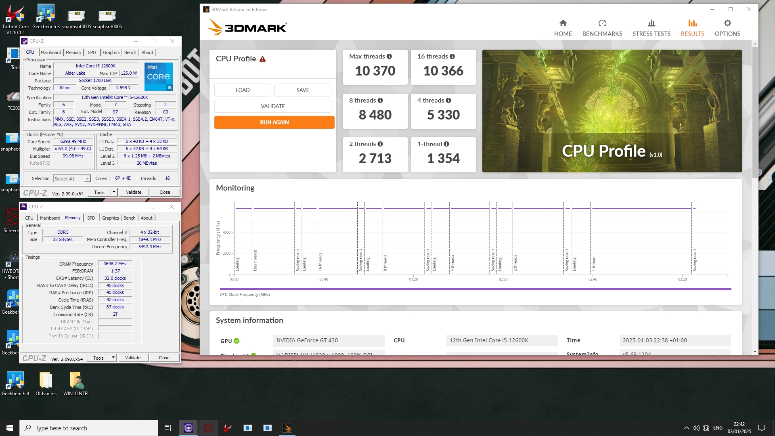Open Task View on the taskbar

168,428
